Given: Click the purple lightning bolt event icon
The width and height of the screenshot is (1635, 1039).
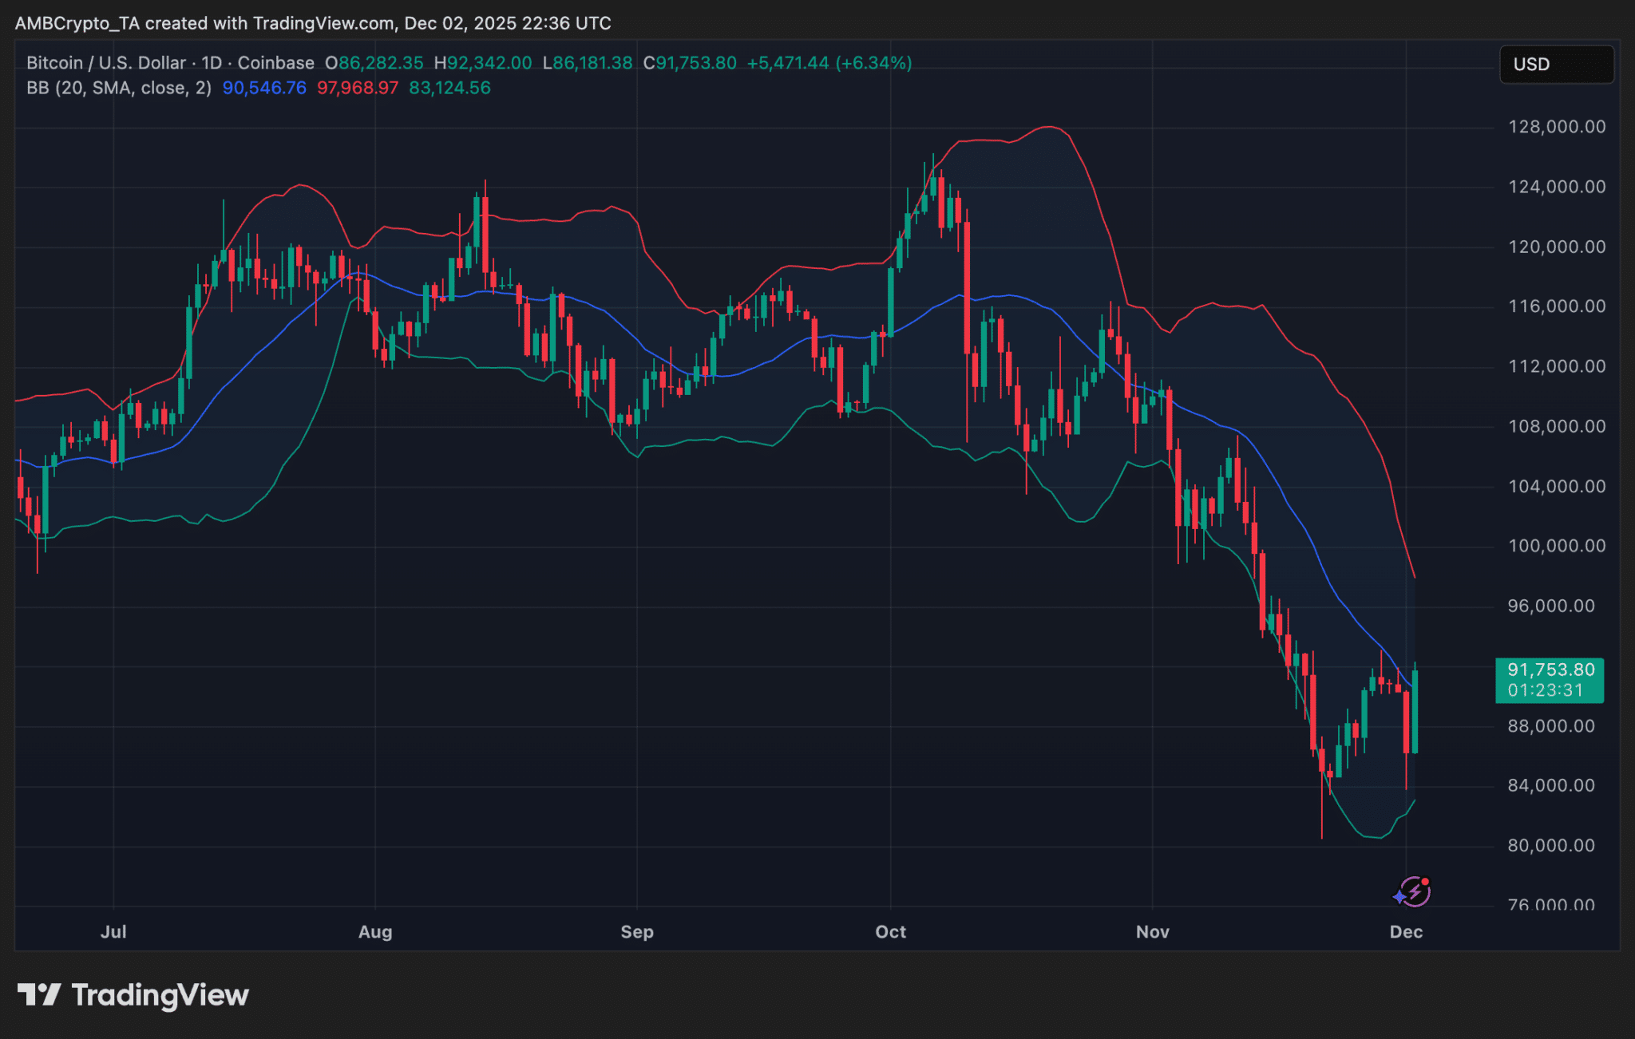Looking at the screenshot, I should pos(1414,891).
